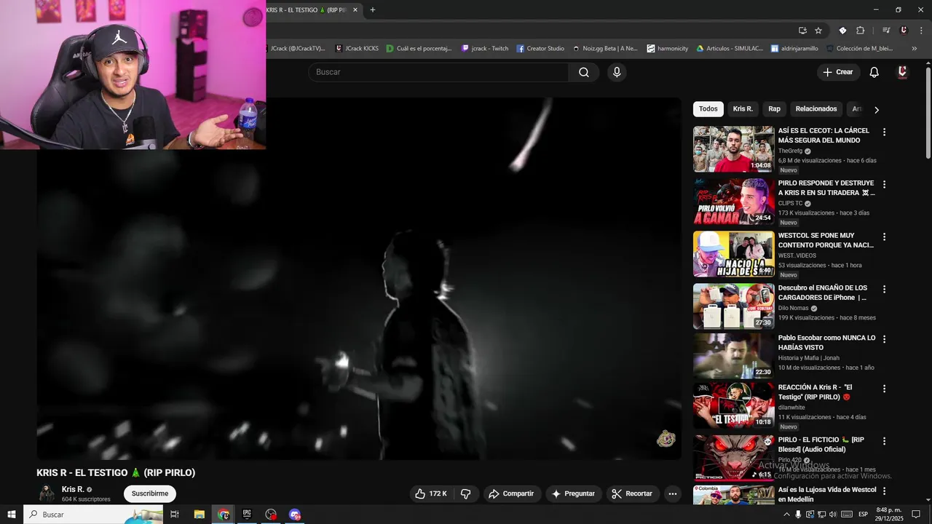
Task: Open more actions menu under the video
Action: 673,493
